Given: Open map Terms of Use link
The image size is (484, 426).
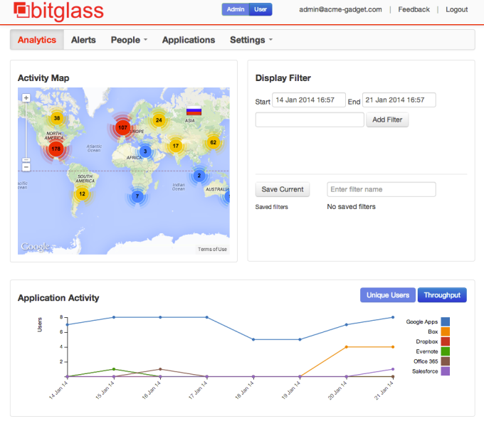Looking at the screenshot, I should 212,249.
